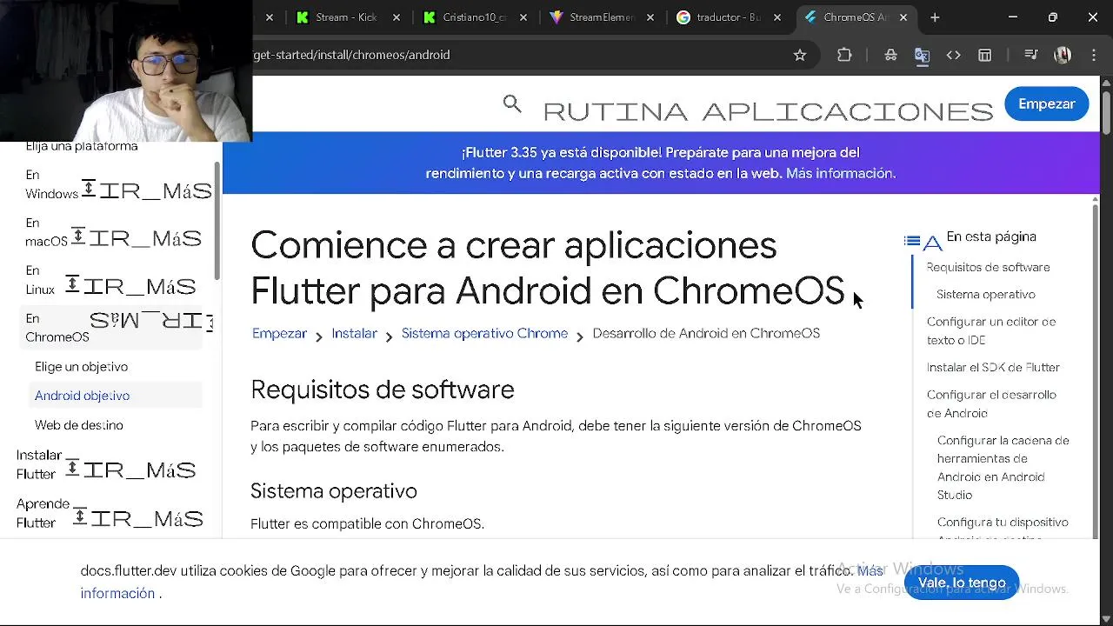Follow the "Empezar" breadcrumb link

tap(279, 333)
